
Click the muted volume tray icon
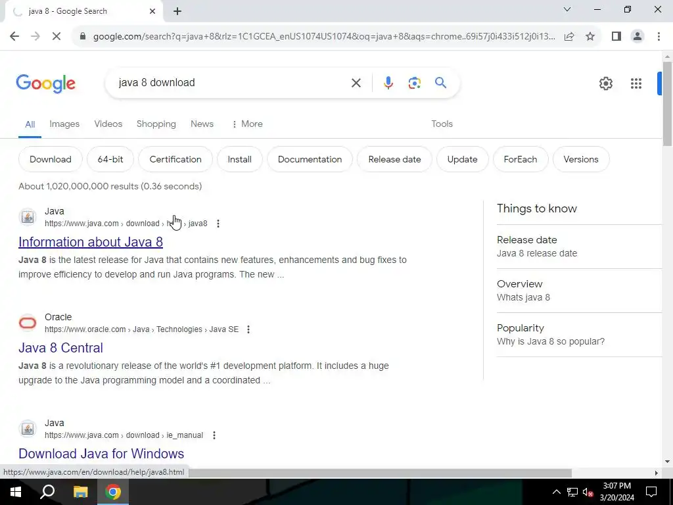coord(588,492)
